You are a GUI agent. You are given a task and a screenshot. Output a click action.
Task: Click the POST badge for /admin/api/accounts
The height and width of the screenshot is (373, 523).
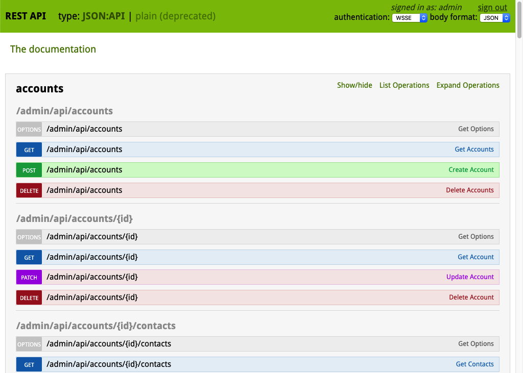29,170
